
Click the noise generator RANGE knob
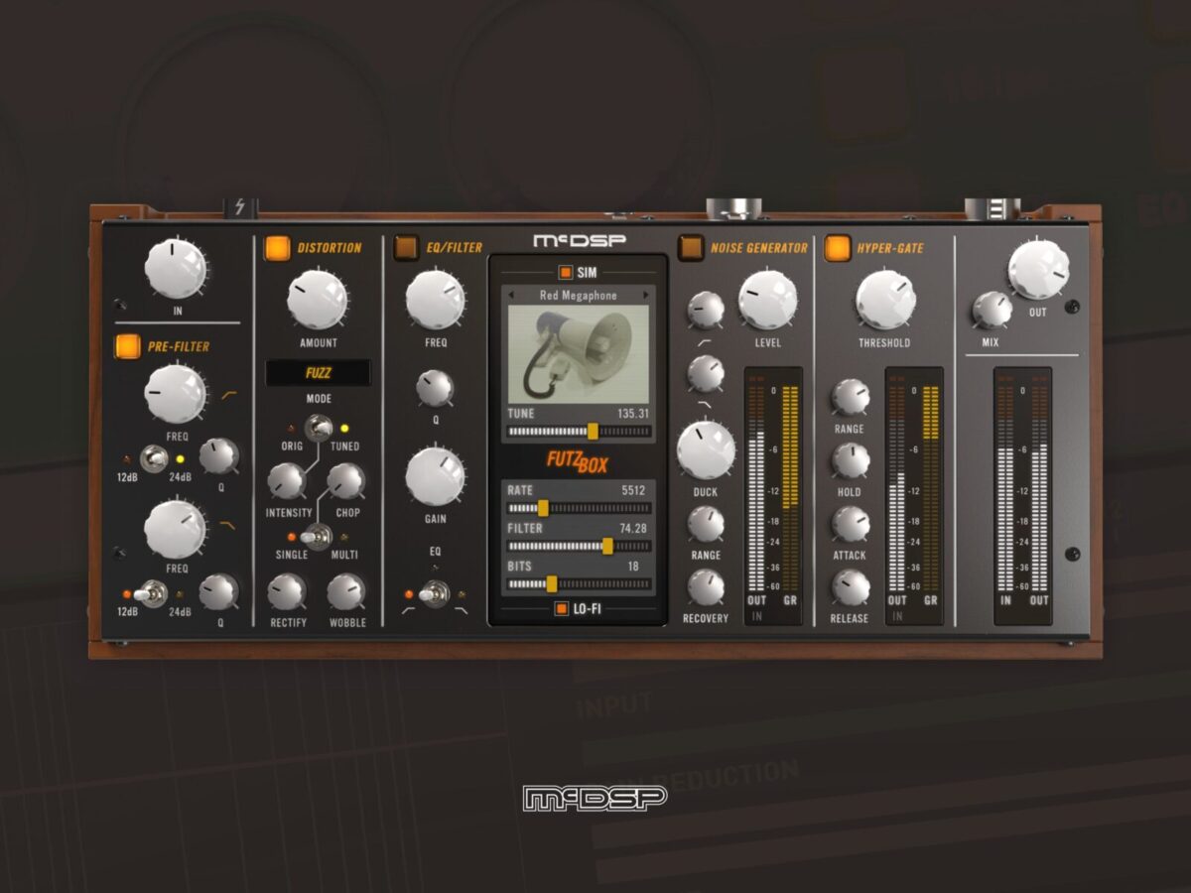pos(706,524)
